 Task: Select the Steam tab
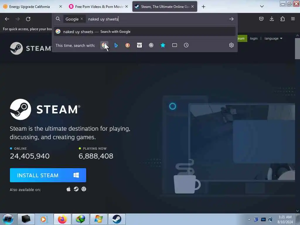pos(165,6)
